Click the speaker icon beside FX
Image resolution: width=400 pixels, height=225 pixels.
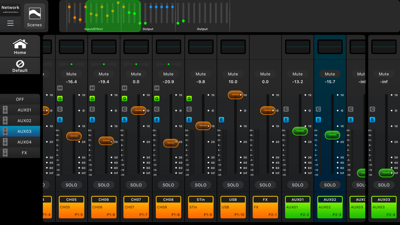pos(5,153)
